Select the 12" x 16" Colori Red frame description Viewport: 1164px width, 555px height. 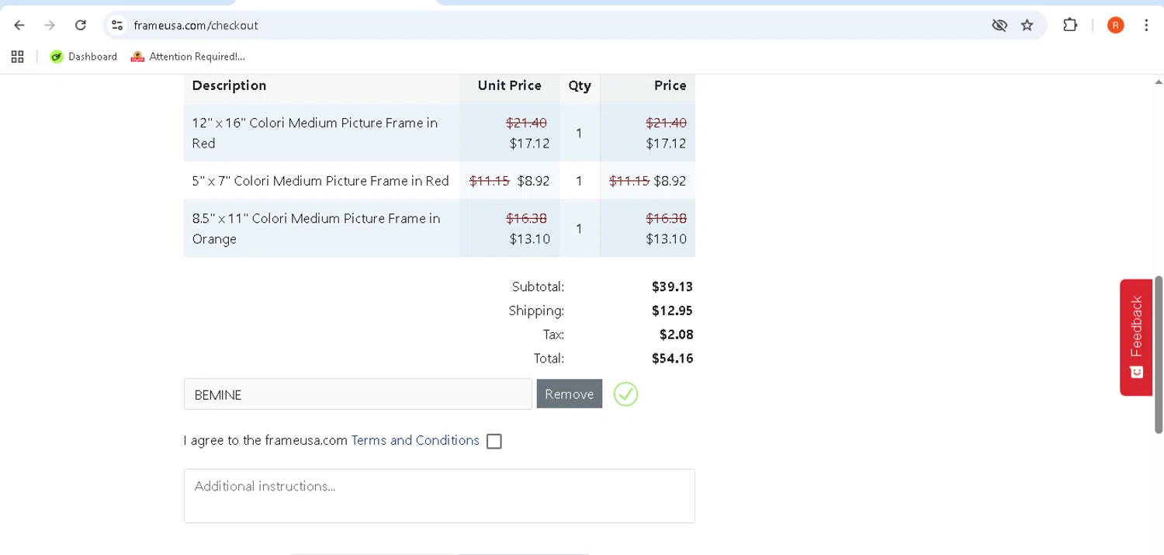(315, 133)
